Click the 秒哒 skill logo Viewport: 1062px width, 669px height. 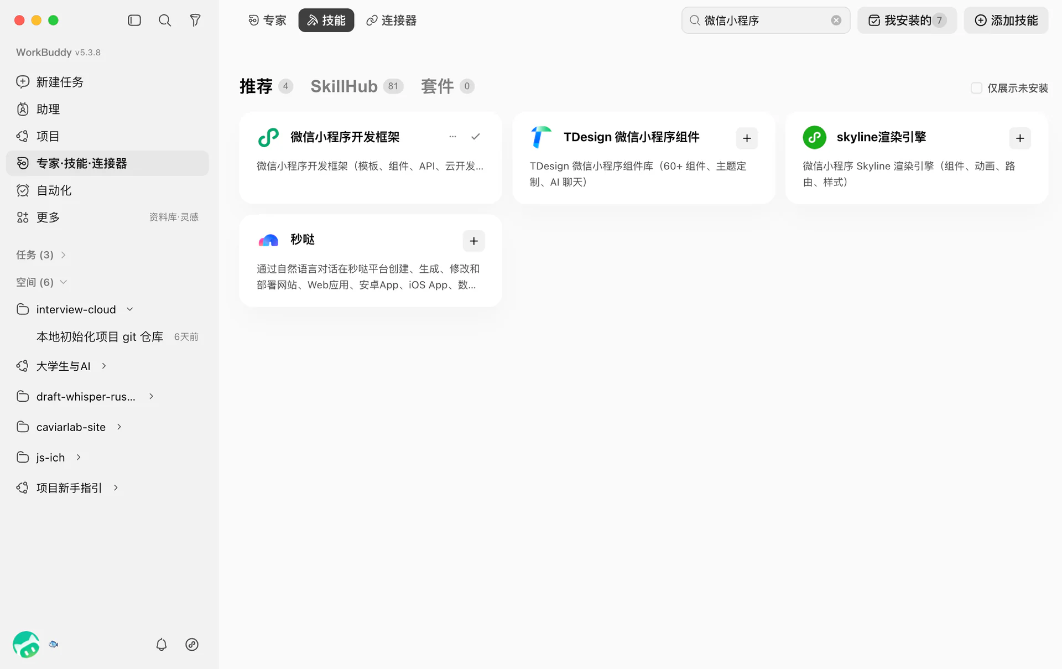[268, 240]
